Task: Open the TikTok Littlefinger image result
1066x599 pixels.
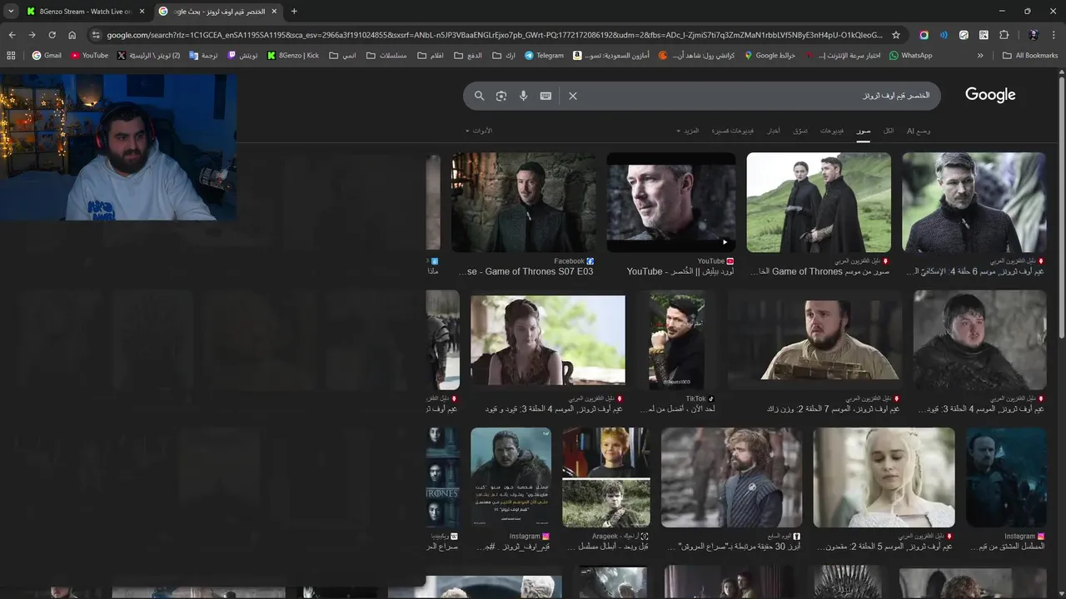Action: coord(677,340)
